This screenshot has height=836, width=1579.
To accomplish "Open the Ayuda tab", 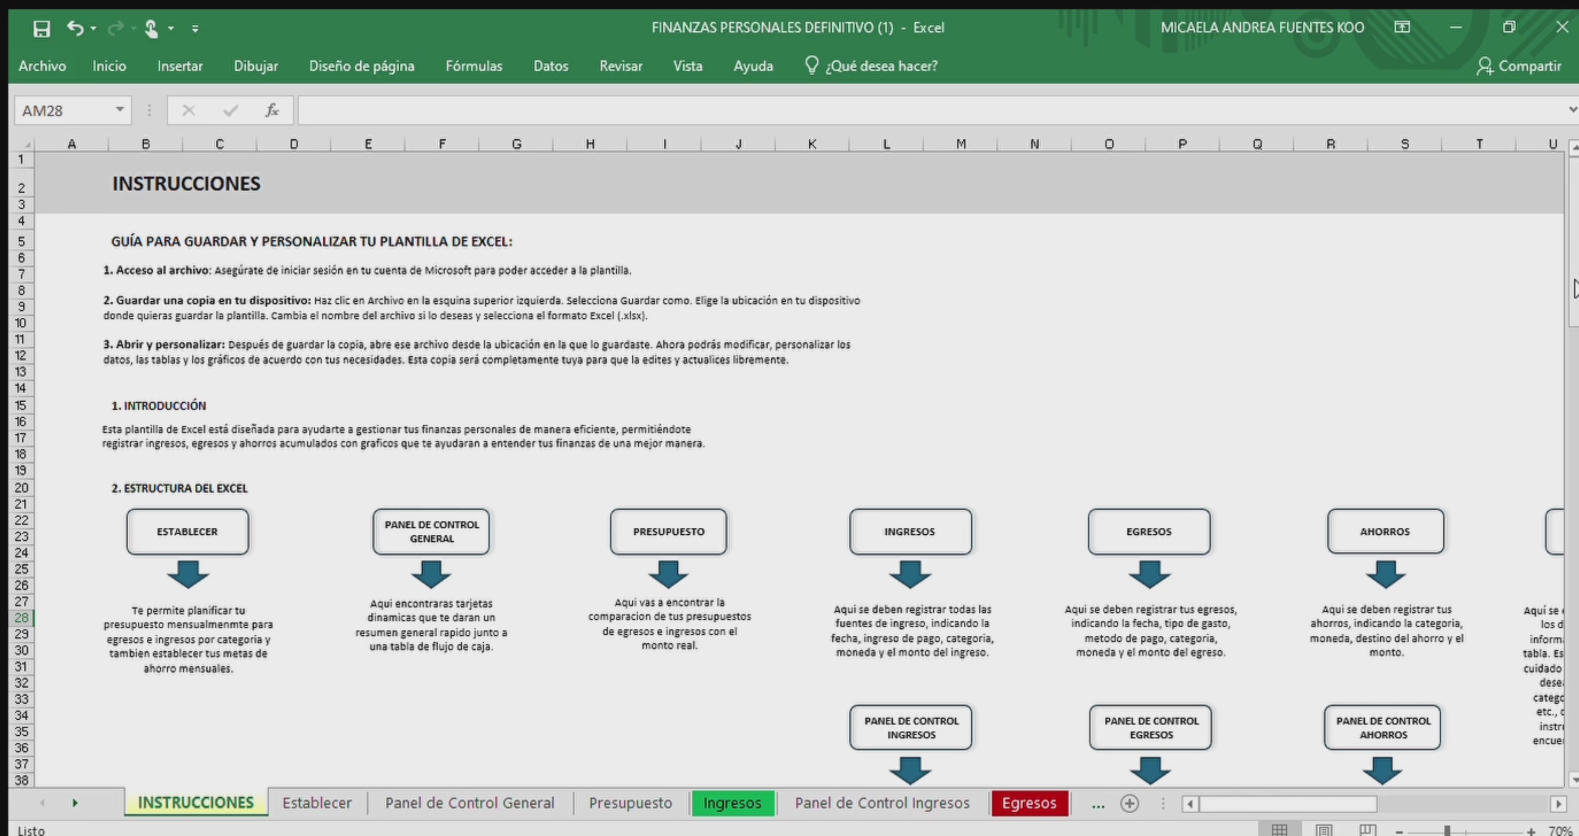I will coord(753,66).
